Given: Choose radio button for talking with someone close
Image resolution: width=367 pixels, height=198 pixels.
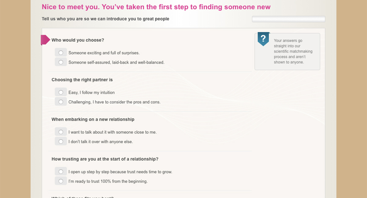Looking at the screenshot, I should tap(61, 132).
